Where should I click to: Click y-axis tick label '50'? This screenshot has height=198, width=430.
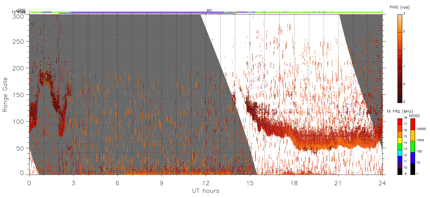coord(20,148)
